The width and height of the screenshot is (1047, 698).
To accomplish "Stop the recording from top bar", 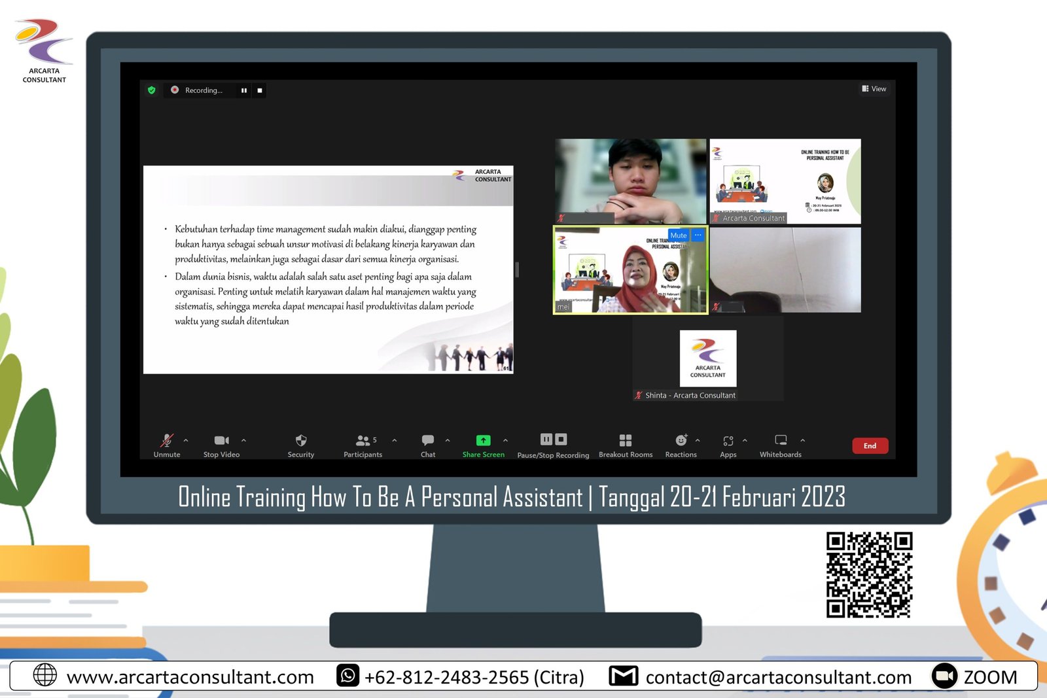I will coord(260,90).
